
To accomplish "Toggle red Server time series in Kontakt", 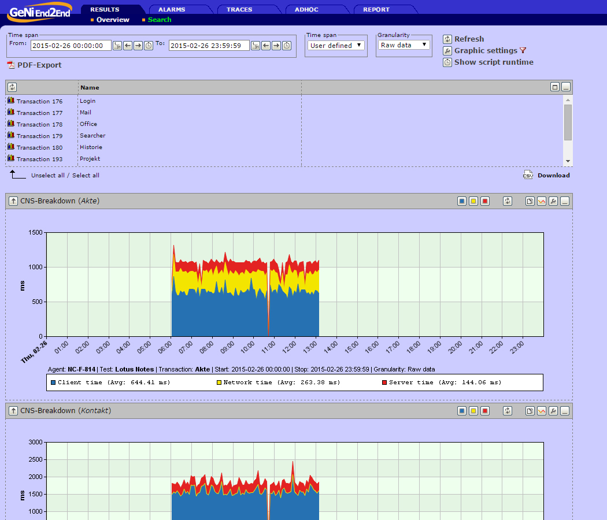I will (x=485, y=411).
